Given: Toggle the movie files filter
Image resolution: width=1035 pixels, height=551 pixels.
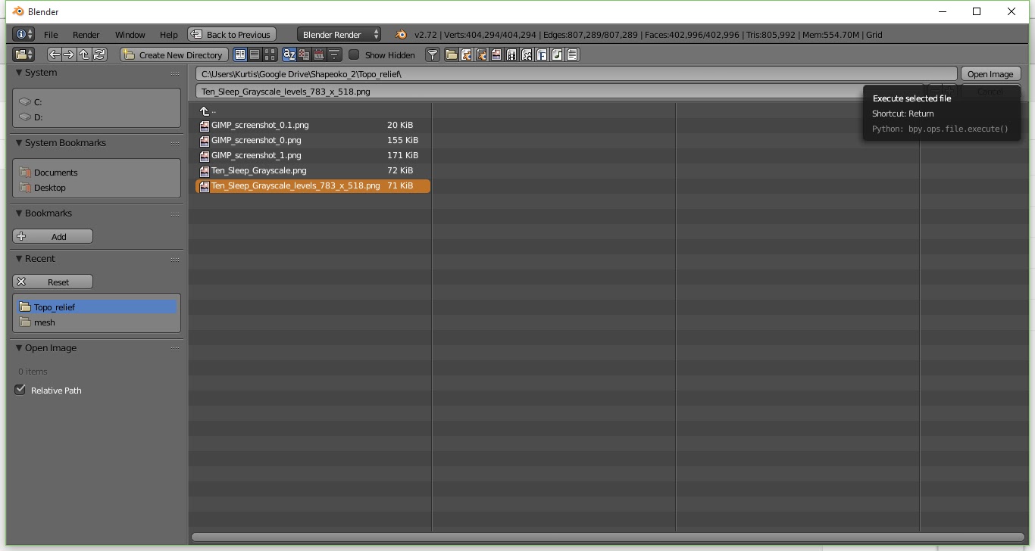Looking at the screenshot, I should pyautogui.click(x=511, y=54).
